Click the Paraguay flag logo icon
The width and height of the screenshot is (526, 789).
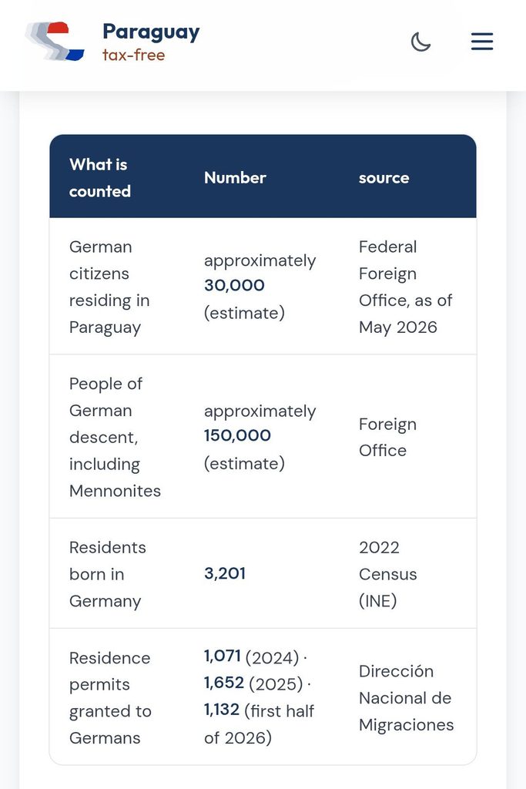tap(55, 42)
